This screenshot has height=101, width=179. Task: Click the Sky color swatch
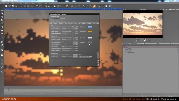(x=90, y=27)
